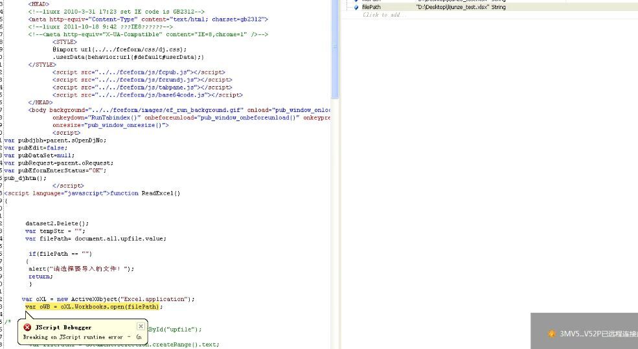Click the meta Content-Type charset=gb2312 line
Viewport: 638px width, 349px height.
[148, 19]
